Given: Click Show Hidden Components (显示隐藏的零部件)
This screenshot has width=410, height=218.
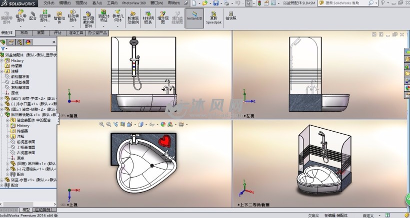Looking at the screenshot, I should [x=88, y=19].
